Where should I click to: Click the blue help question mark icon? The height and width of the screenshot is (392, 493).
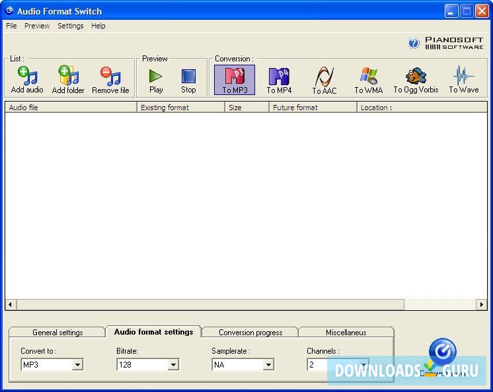[x=414, y=43]
